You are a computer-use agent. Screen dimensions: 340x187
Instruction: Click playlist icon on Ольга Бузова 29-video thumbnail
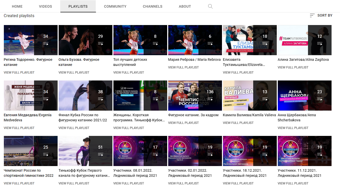(100, 44)
